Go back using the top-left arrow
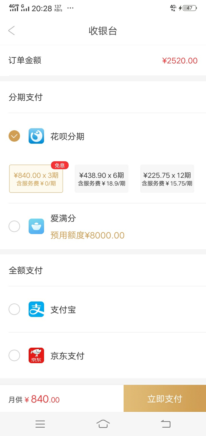The height and width of the screenshot is (436, 206). (x=11, y=30)
